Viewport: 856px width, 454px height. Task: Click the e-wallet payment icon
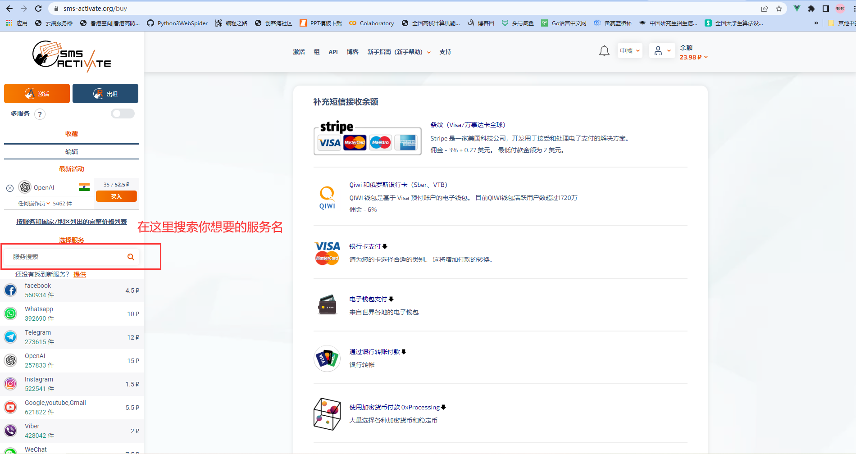pyautogui.click(x=328, y=305)
